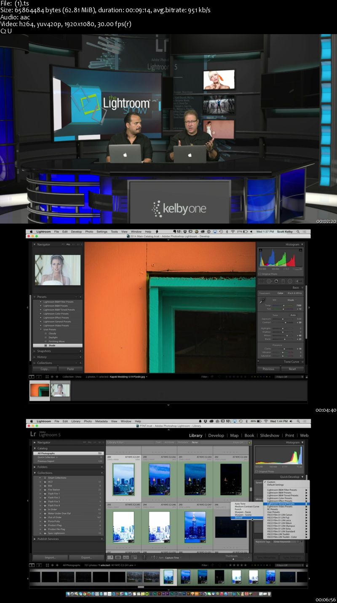Set Treatment to Black & White

tap(294, 293)
